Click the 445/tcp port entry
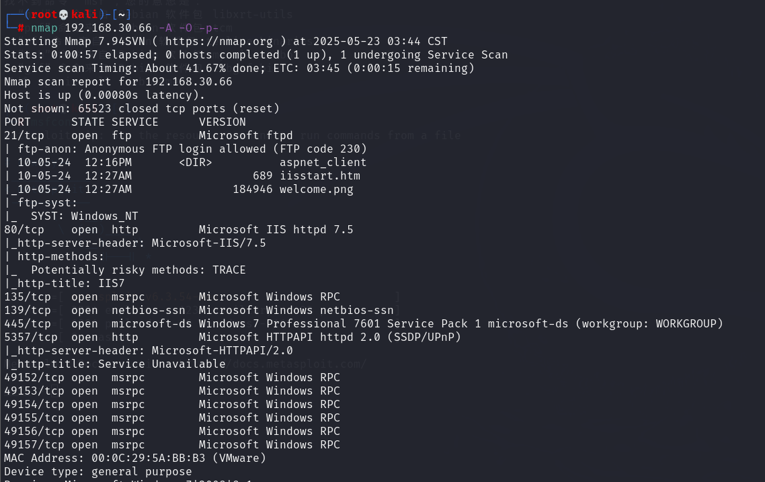765x482 pixels. (28, 323)
